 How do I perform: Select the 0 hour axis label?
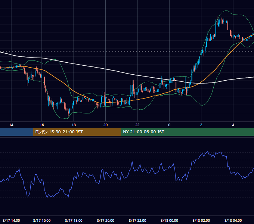pyautogui.click(x=169, y=125)
